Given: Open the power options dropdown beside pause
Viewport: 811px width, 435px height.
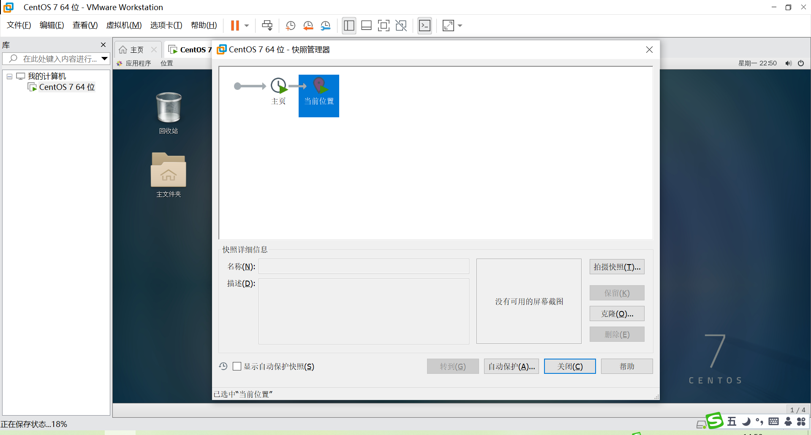Looking at the screenshot, I should [247, 26].
